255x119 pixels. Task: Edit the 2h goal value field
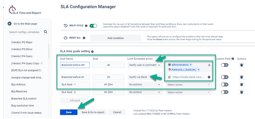pyautogui.click(x=109, y=77)
